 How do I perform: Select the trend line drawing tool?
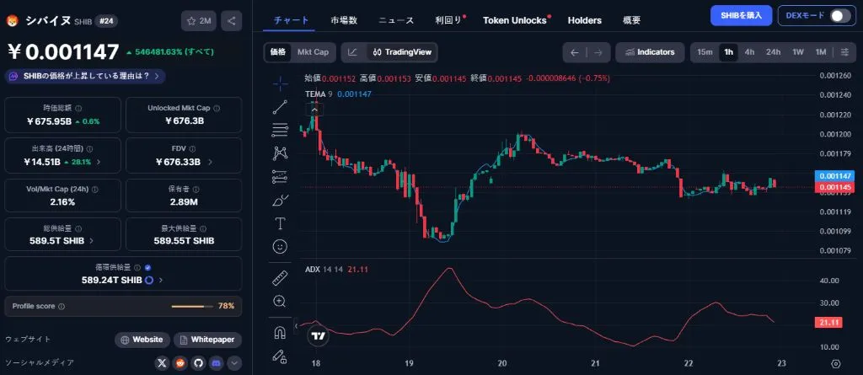280,107
